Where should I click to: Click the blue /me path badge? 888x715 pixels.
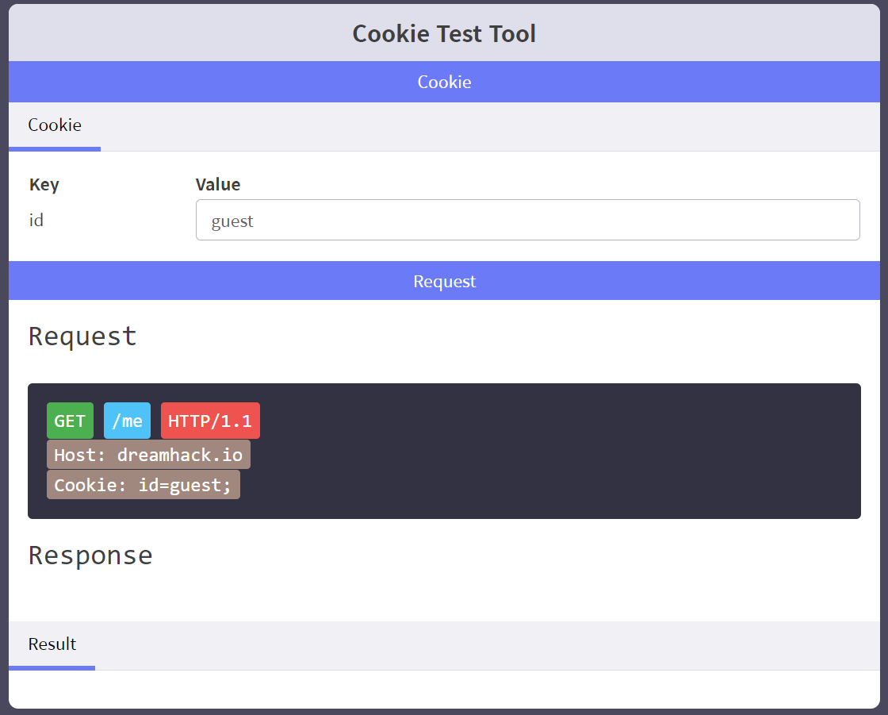127,421
